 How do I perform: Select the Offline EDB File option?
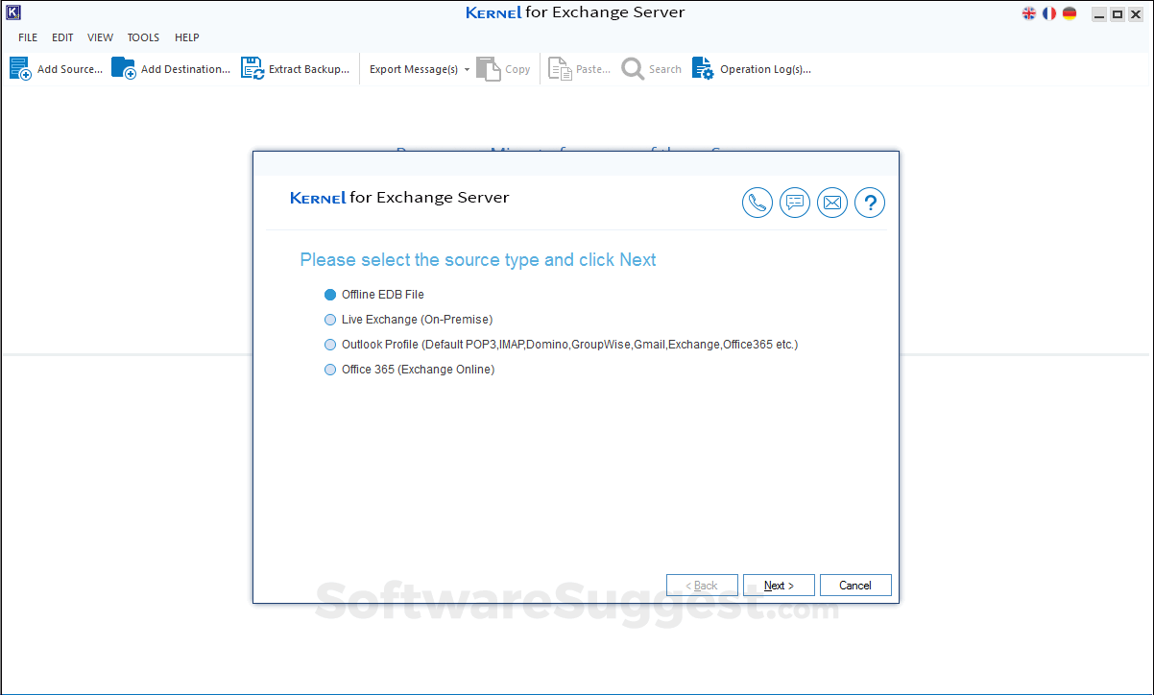point(374,295)
